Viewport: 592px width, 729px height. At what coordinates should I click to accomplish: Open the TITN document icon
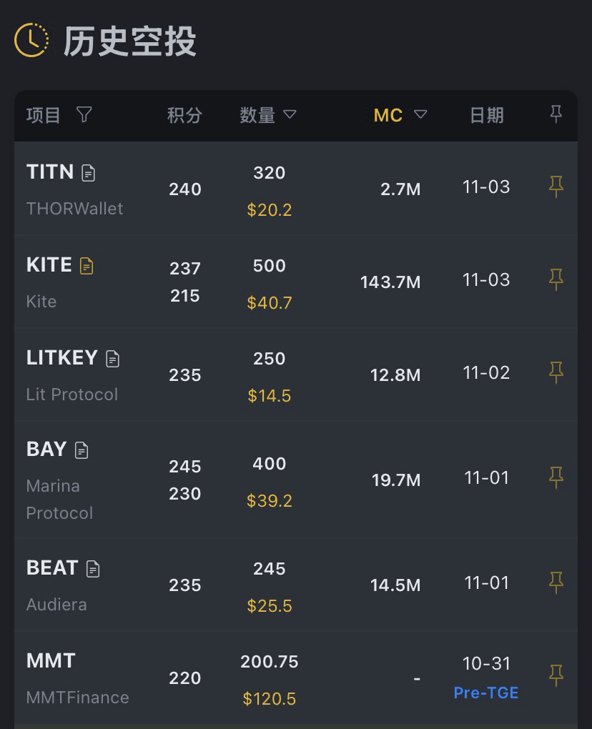(89, 173)
